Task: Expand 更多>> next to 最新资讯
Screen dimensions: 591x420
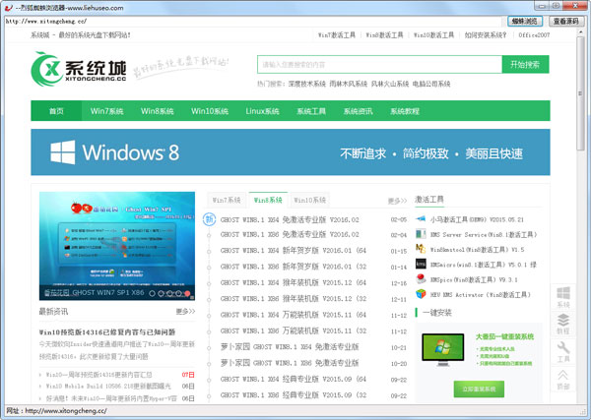Action: coord(185,311)
